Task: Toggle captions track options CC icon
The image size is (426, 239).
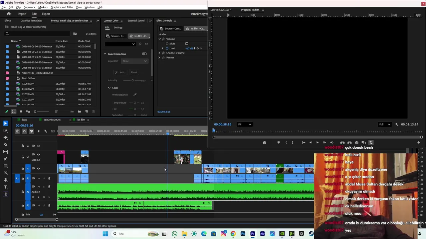Action: point(53,131)
